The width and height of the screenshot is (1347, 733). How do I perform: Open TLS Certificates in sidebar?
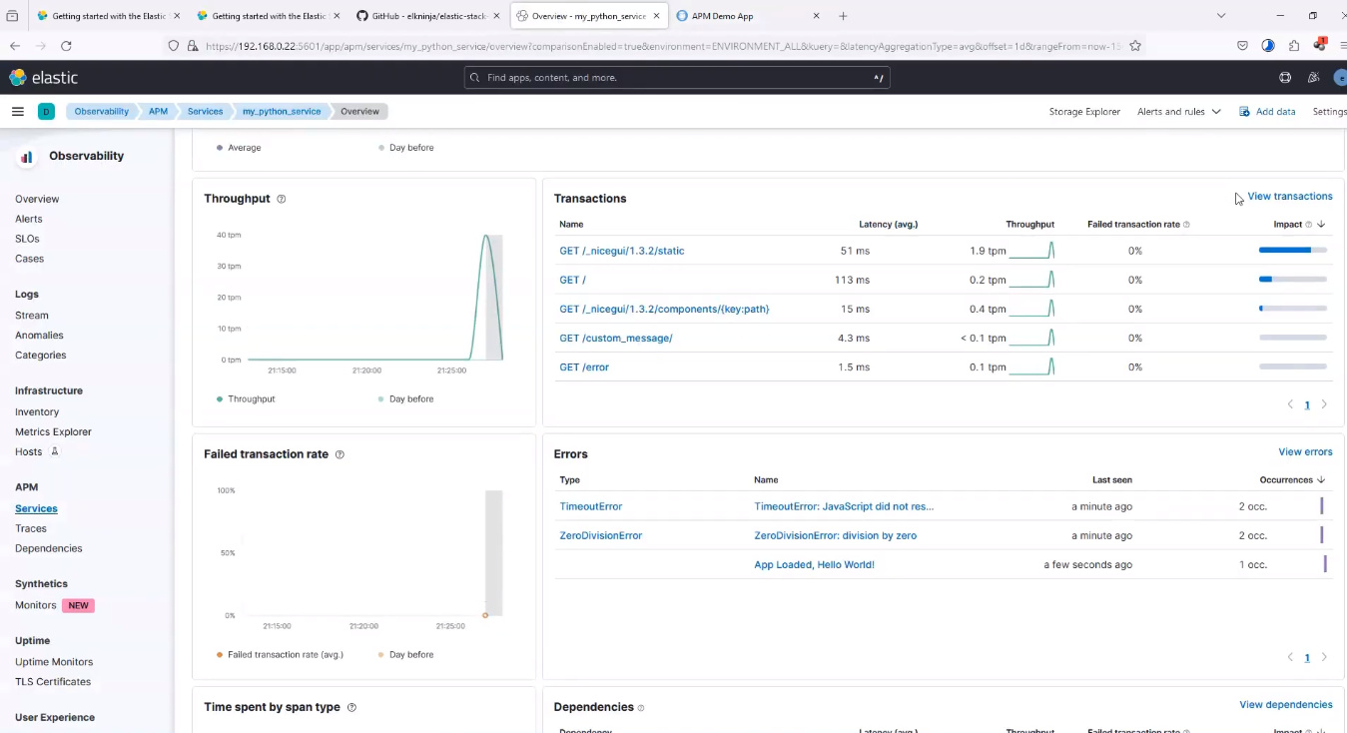pyautogui.click(x=53, y=681)
